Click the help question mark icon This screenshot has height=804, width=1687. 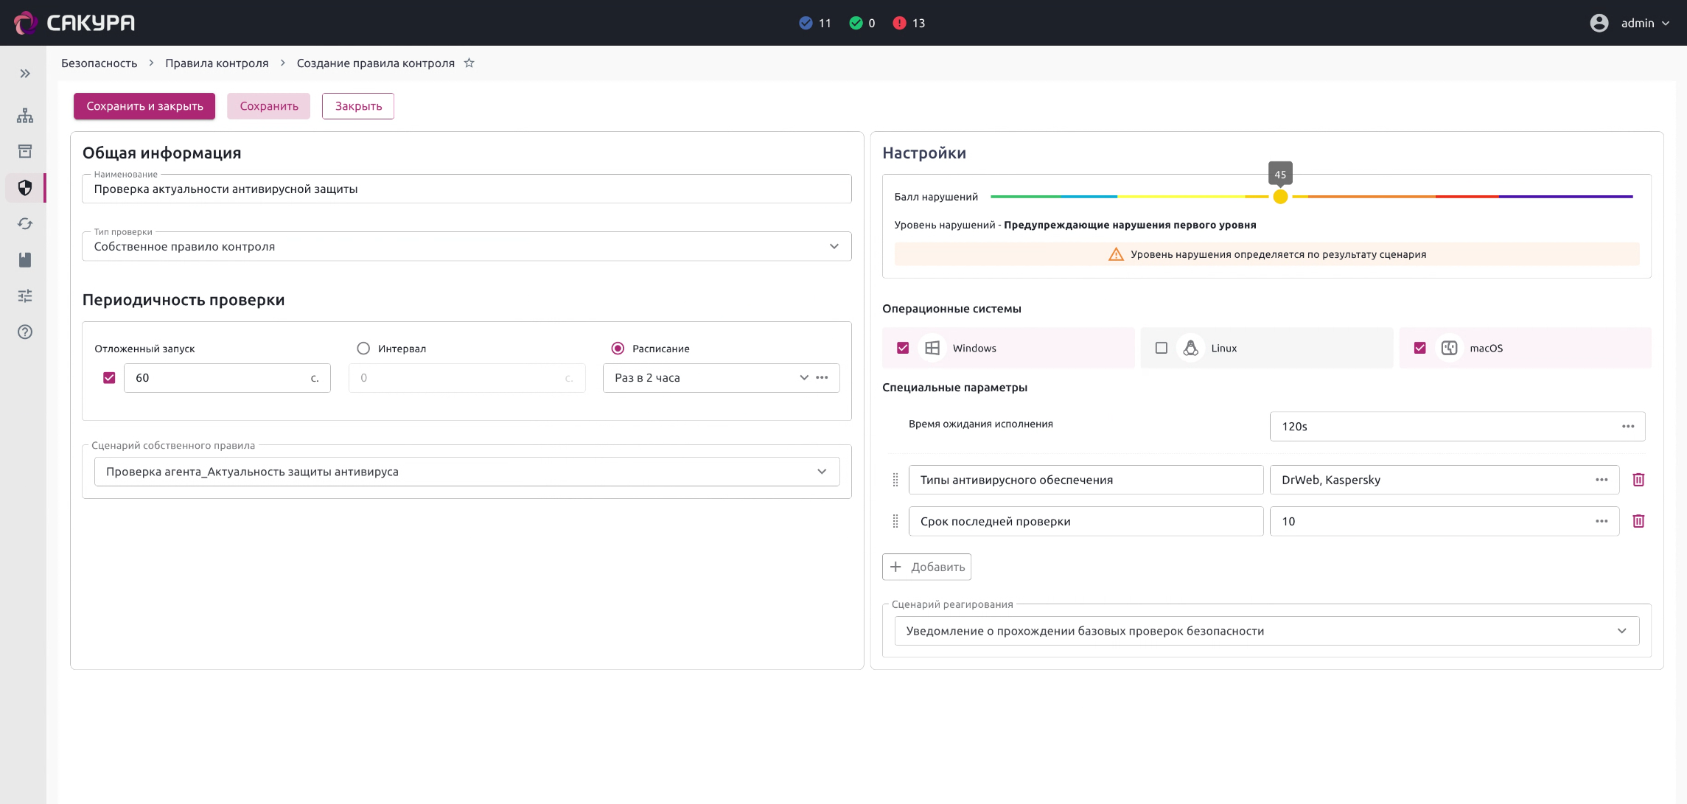[x=25, y=332]
